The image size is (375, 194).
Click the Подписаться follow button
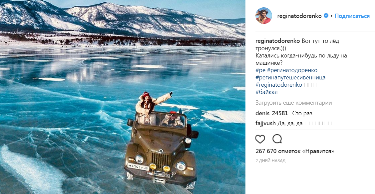(x=352, y=16)
